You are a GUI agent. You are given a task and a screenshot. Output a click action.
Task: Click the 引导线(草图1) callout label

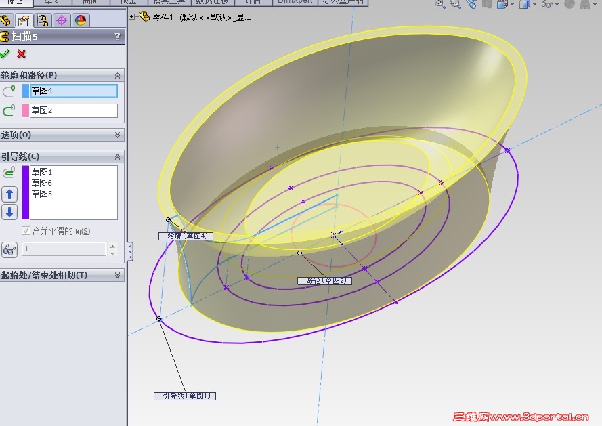click(185, 396)
